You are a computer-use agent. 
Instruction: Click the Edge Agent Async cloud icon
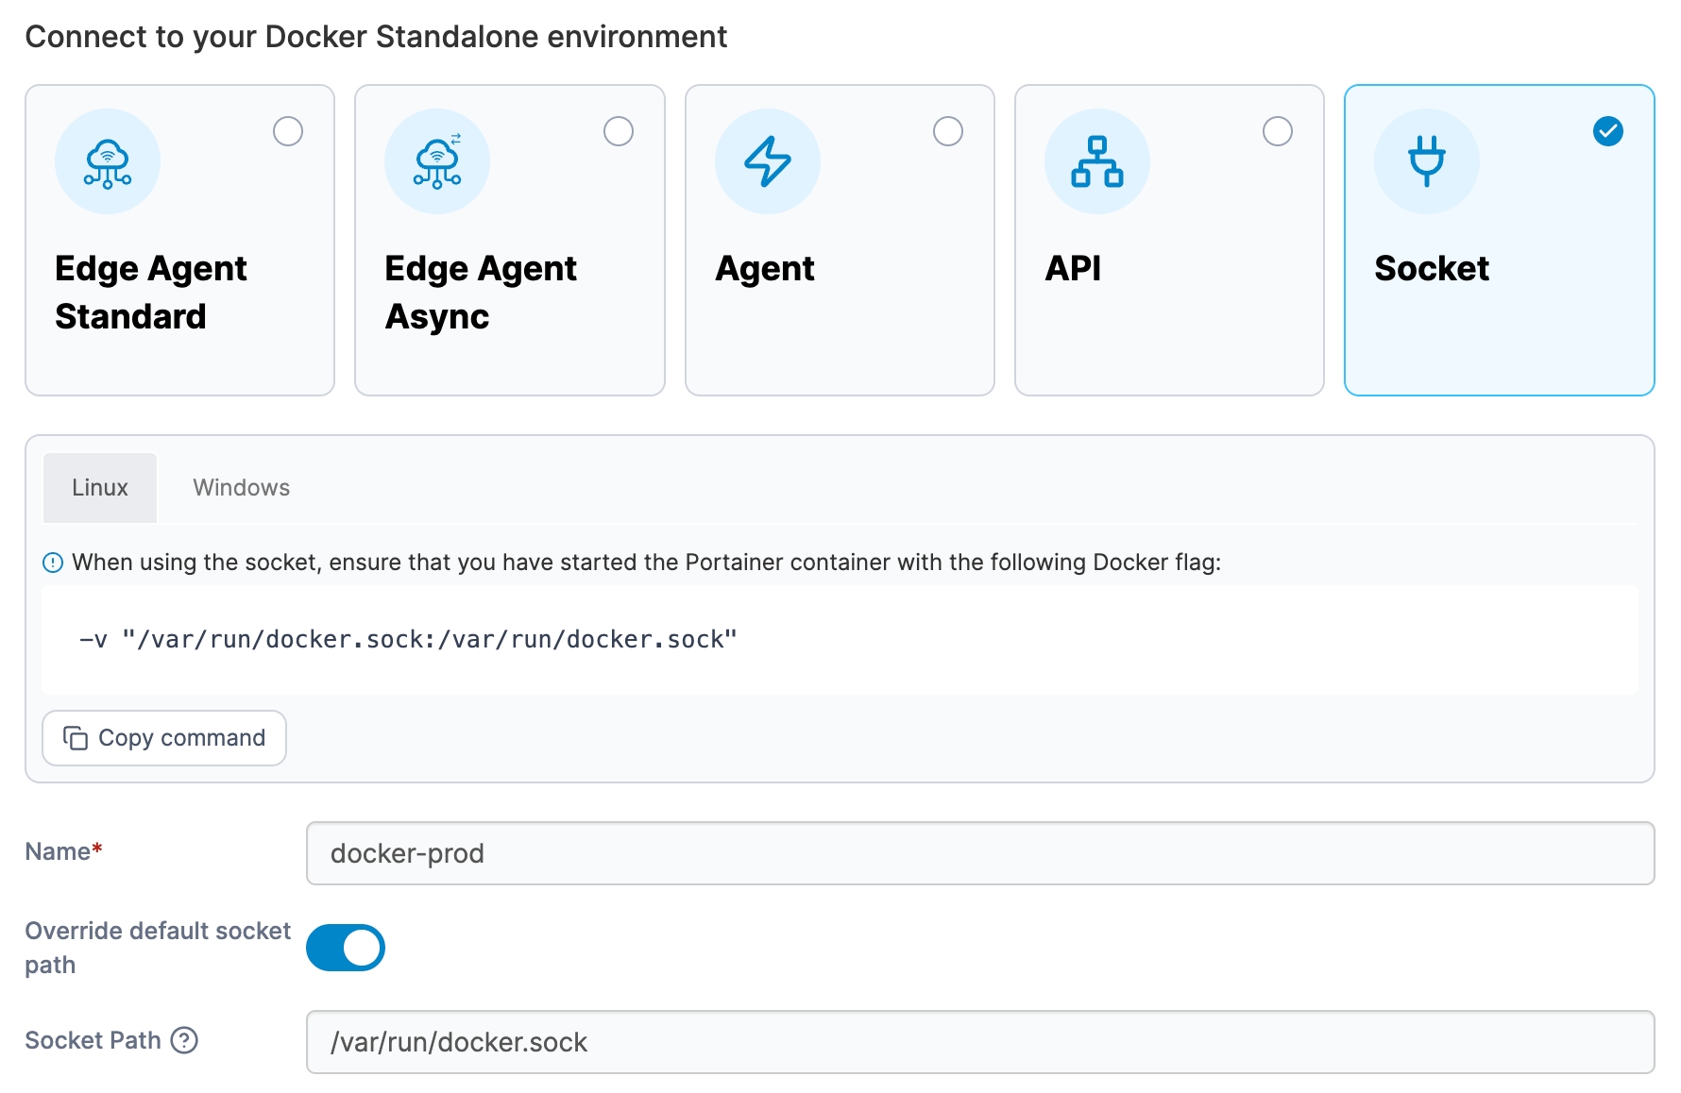437,162
